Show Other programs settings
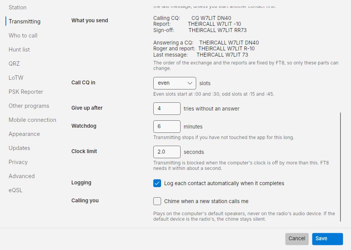351x250 pixels. [x=28, y=106]
